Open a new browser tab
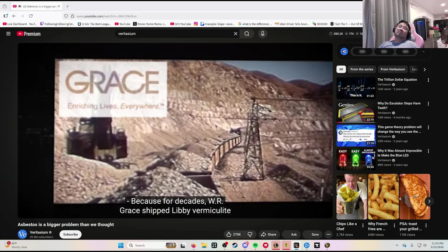This screenshot has height=252, width=448. (68, 6)
